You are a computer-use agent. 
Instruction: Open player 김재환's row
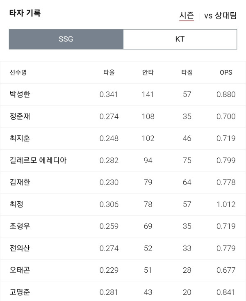point(123,182)
